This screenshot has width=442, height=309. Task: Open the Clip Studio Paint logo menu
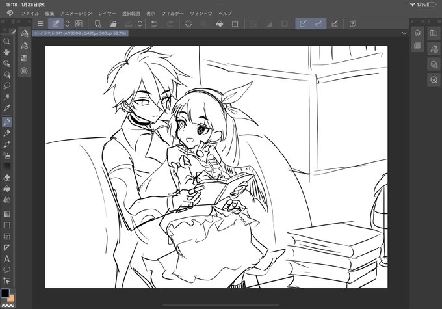tap(10, 13)
